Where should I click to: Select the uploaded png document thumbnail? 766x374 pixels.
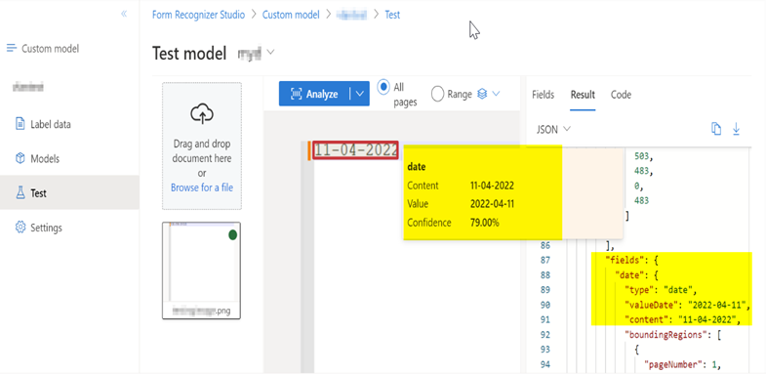click(201, 270)
